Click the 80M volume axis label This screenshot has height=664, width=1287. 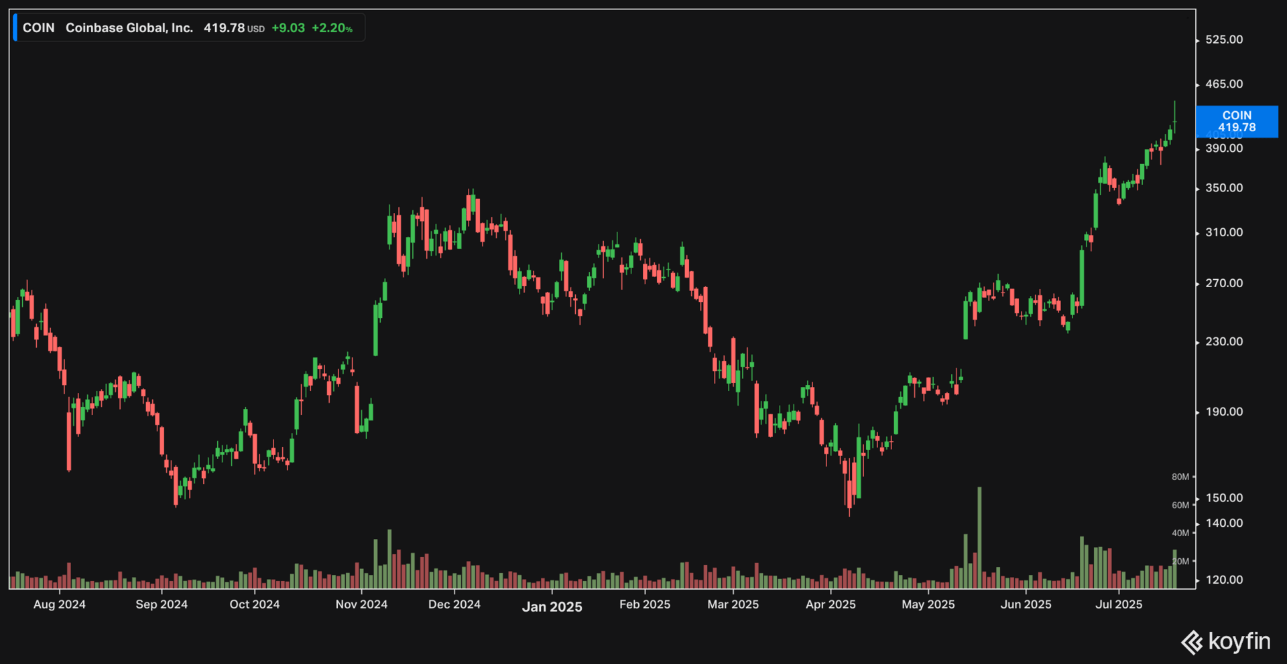[1180, 477]
